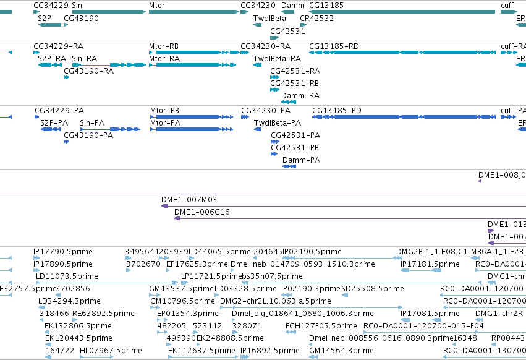Select protein label Mtor-PB
The width and height of the screenshot is (526, 360).
pos(164,111)
